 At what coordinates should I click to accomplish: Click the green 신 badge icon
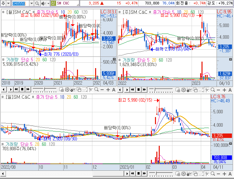point(53,3)
